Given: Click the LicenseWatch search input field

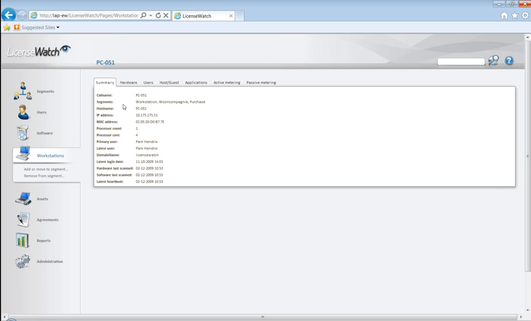Looking at the screenshot, I should pyautogui.click(x=461, y=61).
